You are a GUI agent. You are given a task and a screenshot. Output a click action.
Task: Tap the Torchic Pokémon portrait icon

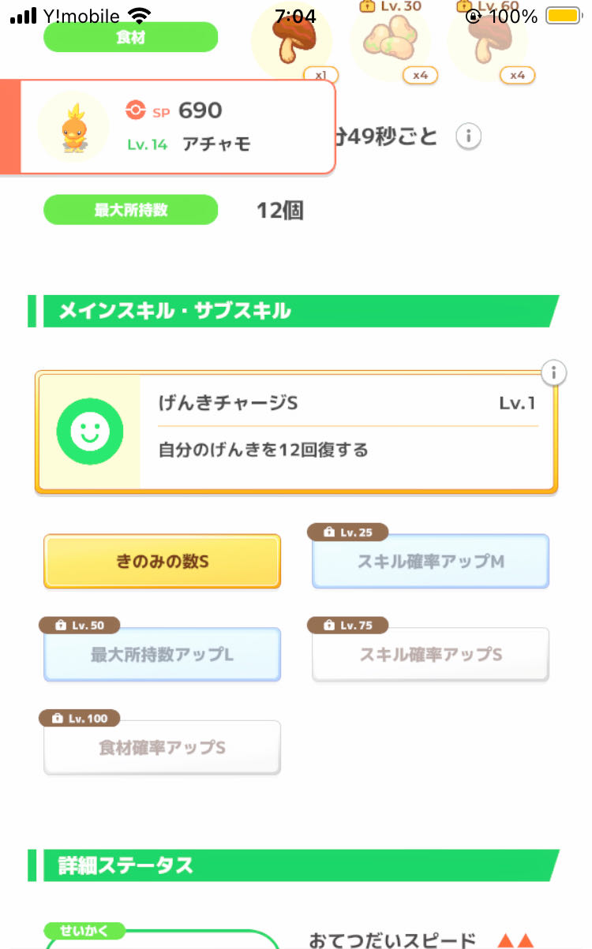[x=73, y=126]
